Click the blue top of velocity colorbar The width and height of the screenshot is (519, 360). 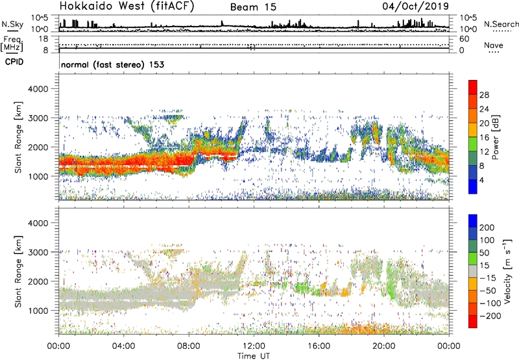click(x=473, y=221)
